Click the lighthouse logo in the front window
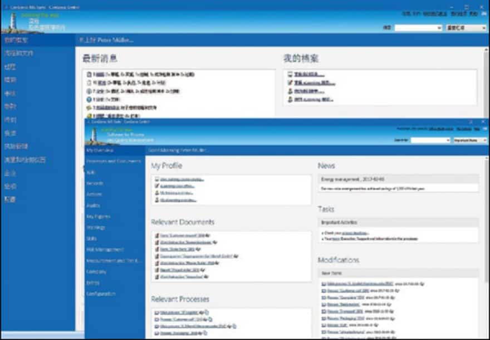 (93, 136)
